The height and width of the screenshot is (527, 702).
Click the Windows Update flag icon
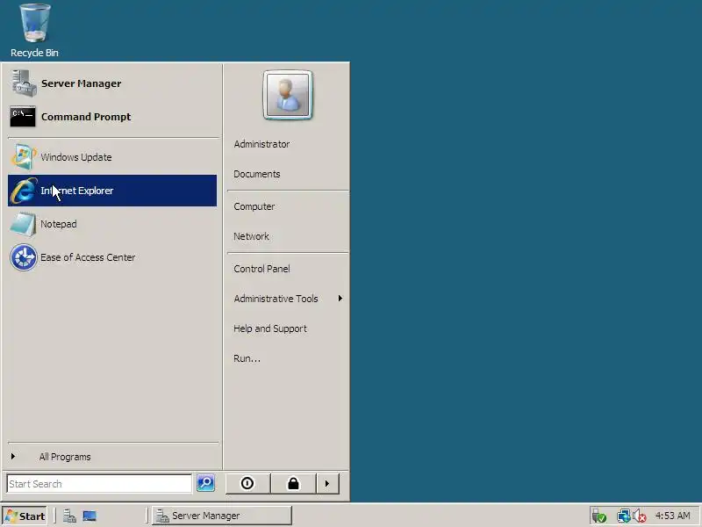(x=24, y=157)
